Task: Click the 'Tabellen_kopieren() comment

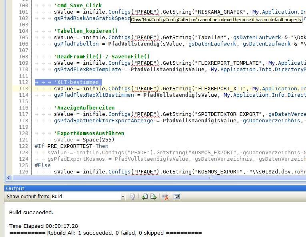Action: pyautogui.click(x=86, y=31)
